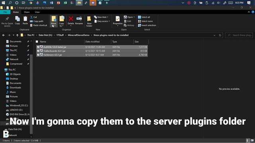This screenshot has height=143, width=255.
Task: Switch to large icons view
Action: [x=252, y=140]
